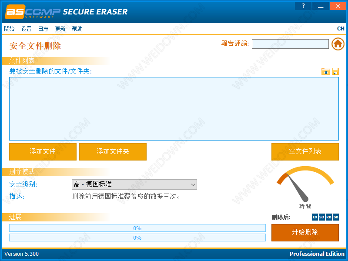Open the help question mark button
Viewport: 348px width, 261px height.
pyautogui.click(x=303, y=6)
